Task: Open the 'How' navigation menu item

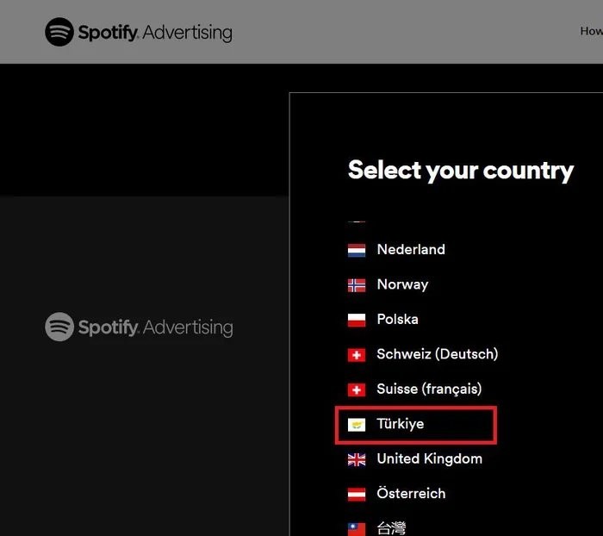Action: [591, 31]
